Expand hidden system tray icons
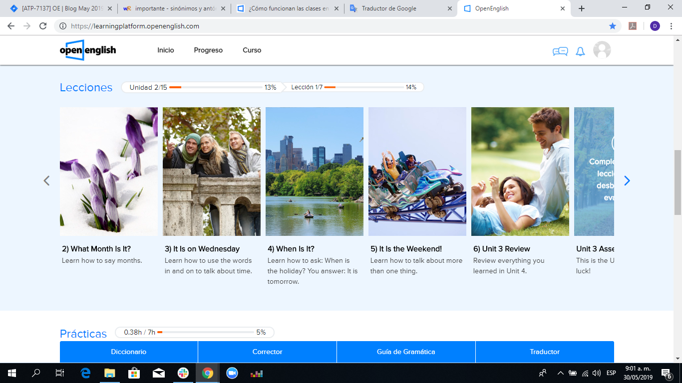Screen dimensions: 682x383 click(x=560, y=373)
